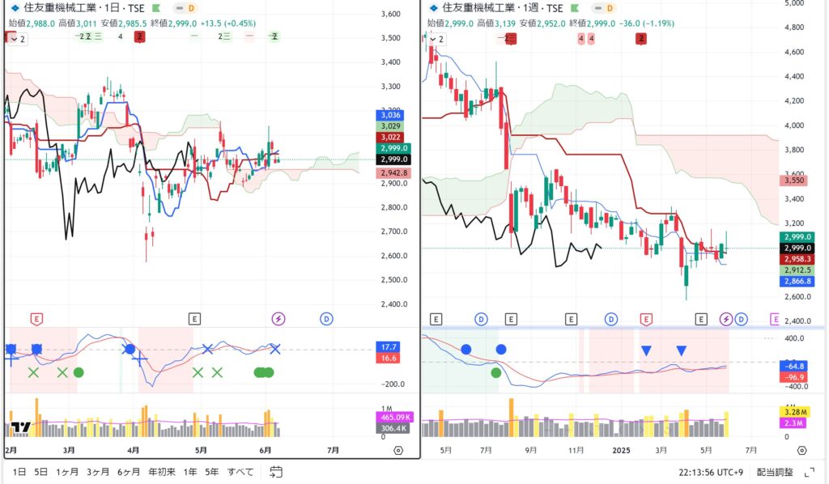Click the symbol logo icon on the 1日 chart

15,8
